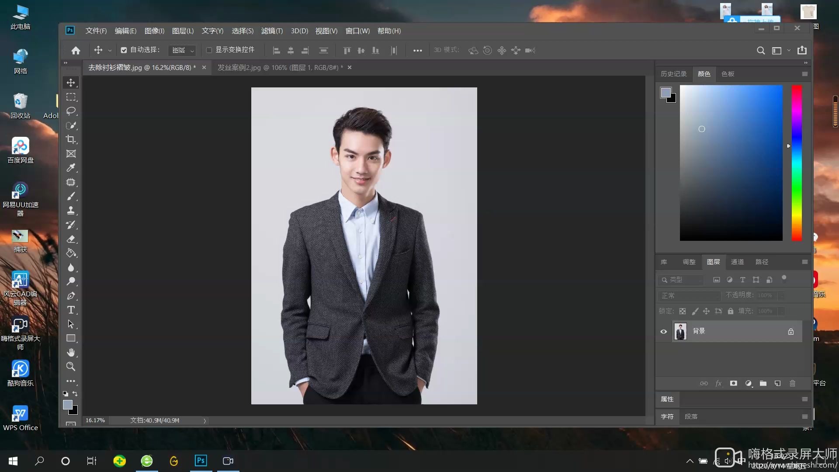Switch to the 通道 panel tab

[x=737, y=262]
